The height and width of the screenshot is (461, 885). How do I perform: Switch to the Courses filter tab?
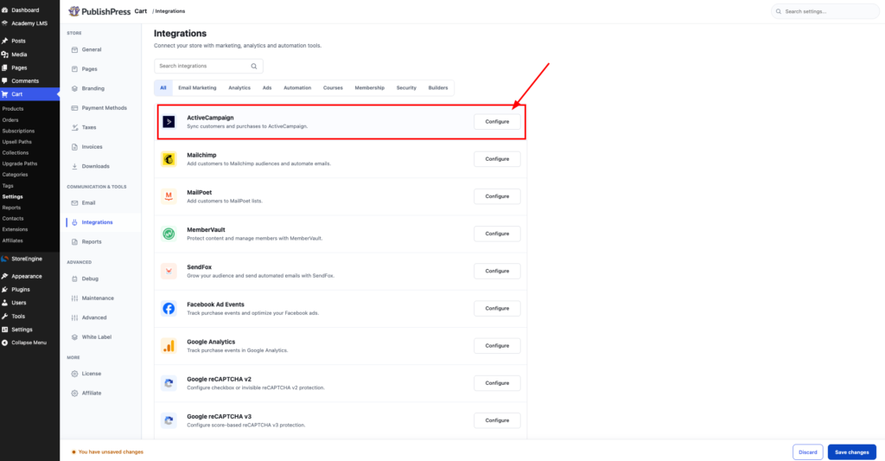[333, 87]
